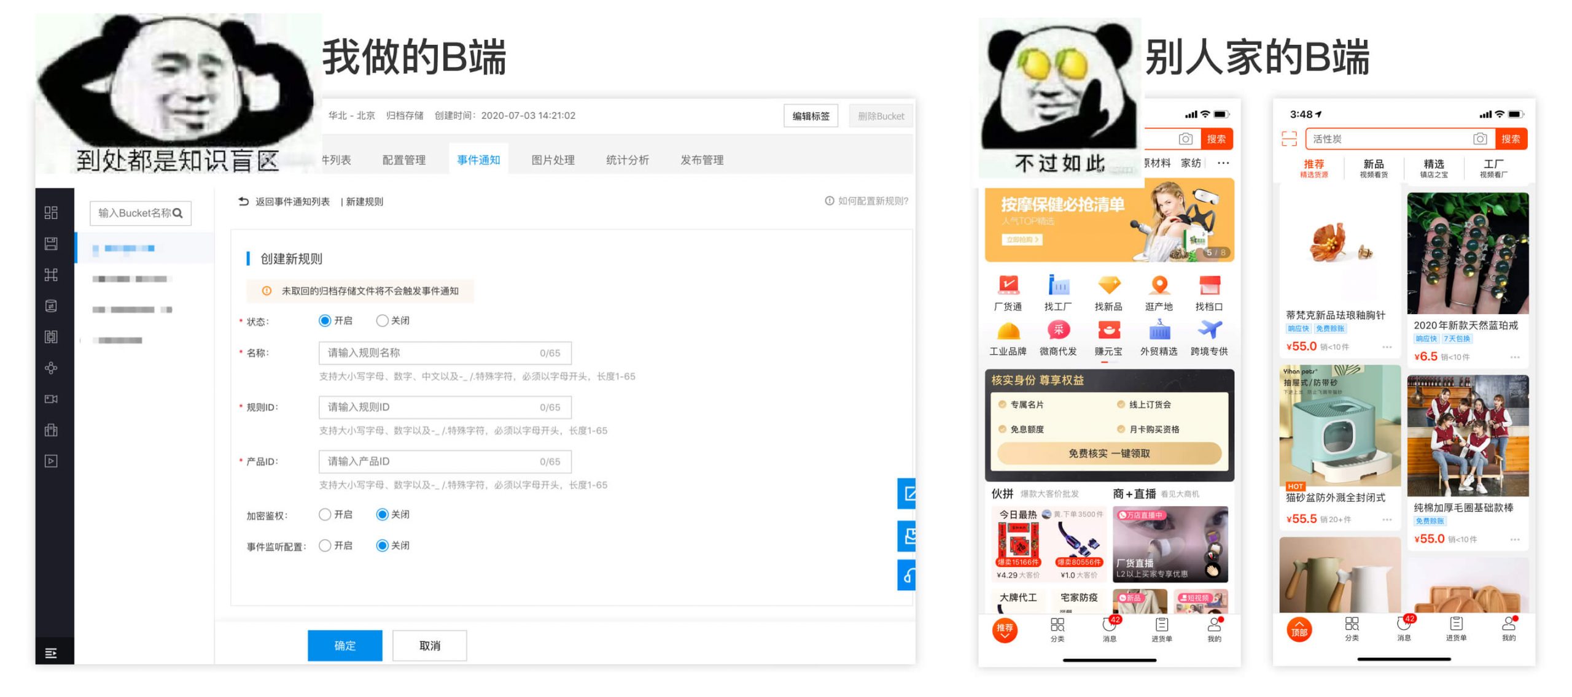The height and width of the screenshot is (697, 1572).
Task: Collapse sidebar with bottom menu icon
Action: [x=51, y=653]
